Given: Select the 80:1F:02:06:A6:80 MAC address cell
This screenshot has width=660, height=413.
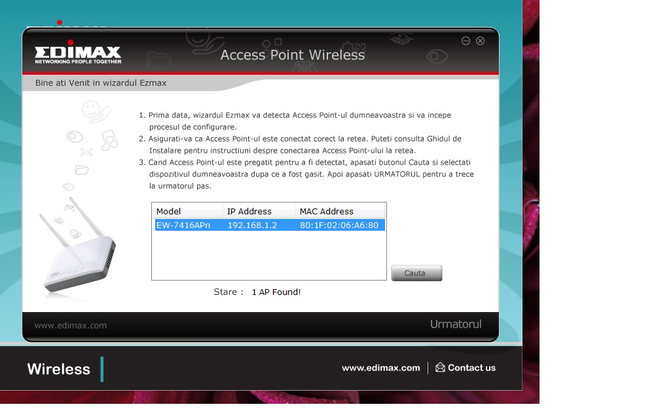Looking at the screenshot, I should click(339, 226).
